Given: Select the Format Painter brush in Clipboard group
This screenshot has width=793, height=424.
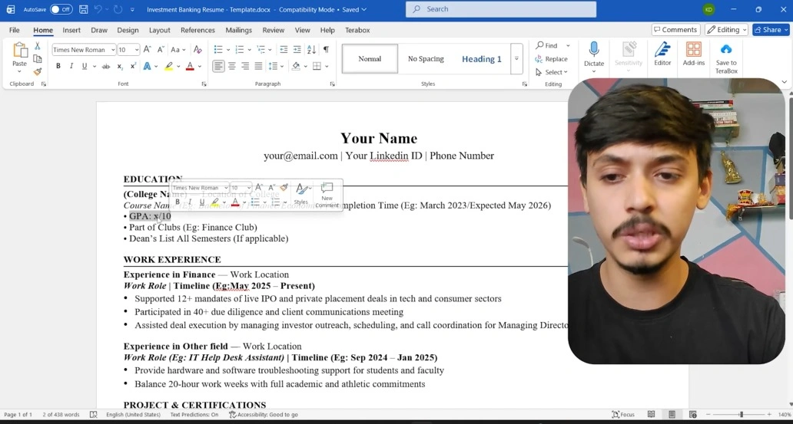Looking at the screenshot, I should point(37,71).
